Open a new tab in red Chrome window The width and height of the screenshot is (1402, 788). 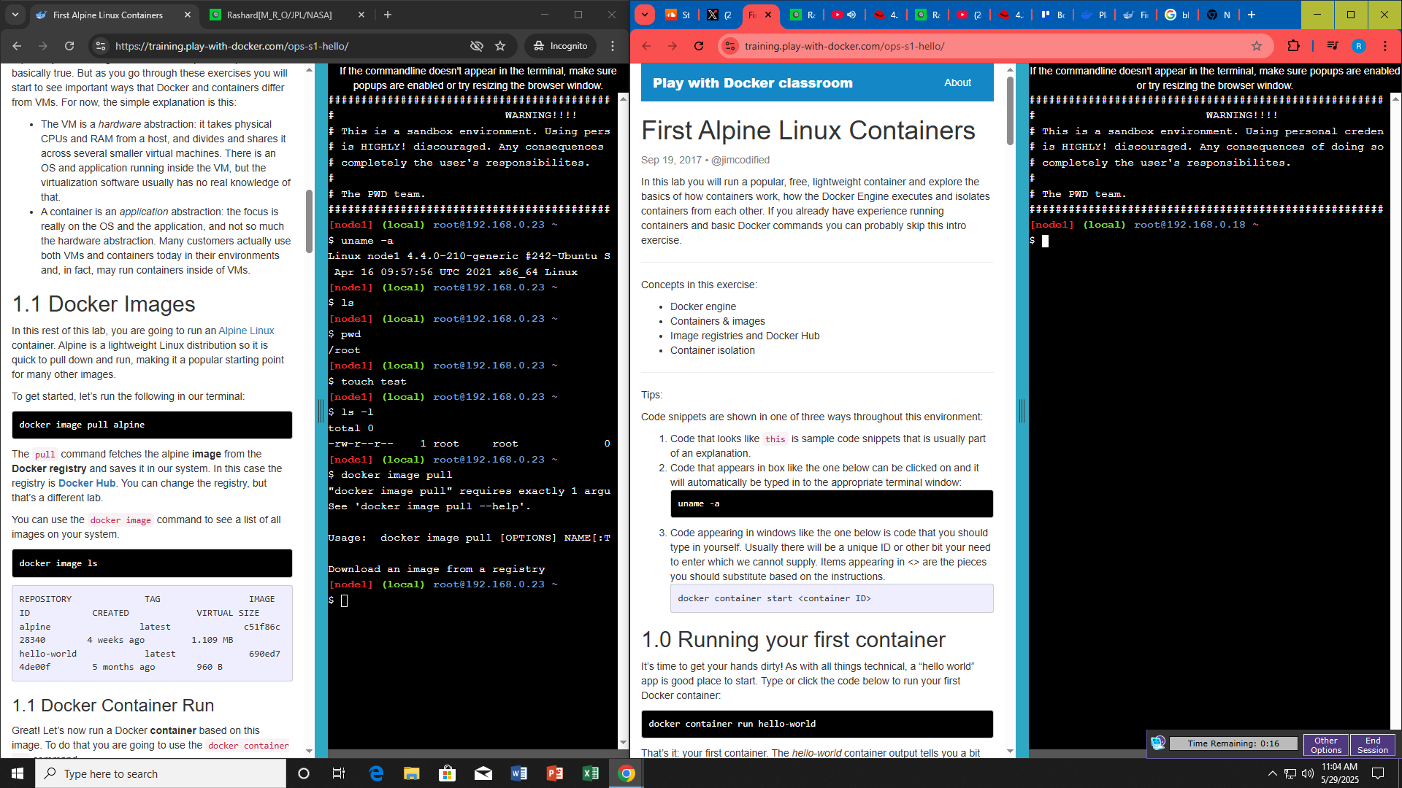click(x=1252, y=15)
